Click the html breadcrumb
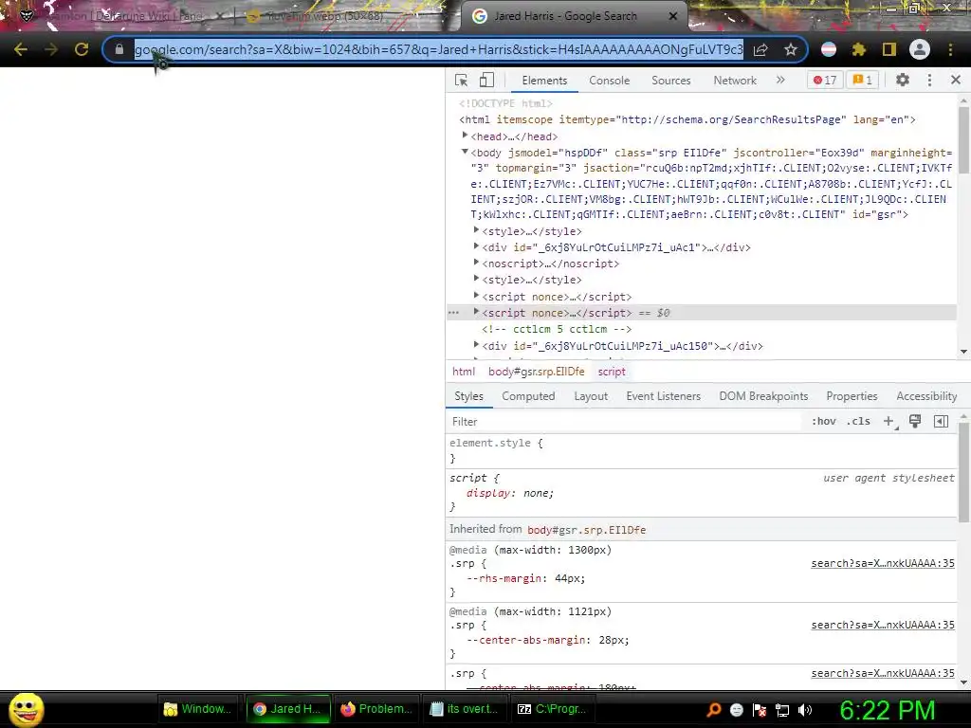The height and width of the screenshot is (728, 971). pos(463,372)
